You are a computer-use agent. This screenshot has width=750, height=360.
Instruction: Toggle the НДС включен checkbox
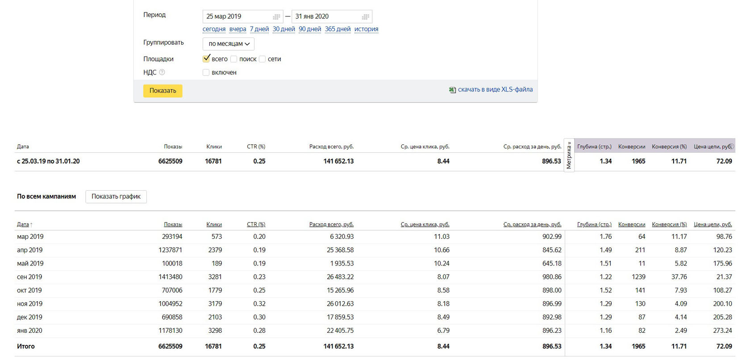coord(206,72)
